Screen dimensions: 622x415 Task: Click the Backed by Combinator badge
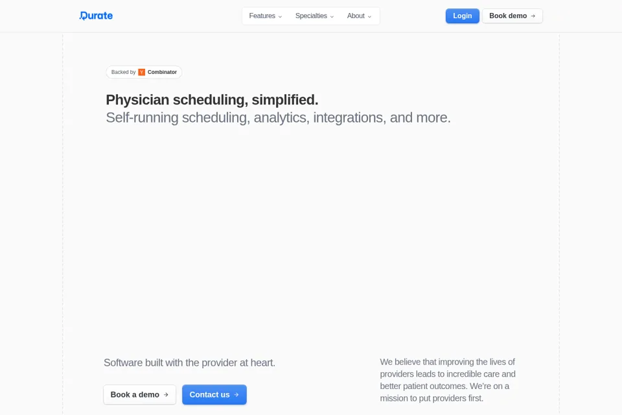(x=144, y=72)
